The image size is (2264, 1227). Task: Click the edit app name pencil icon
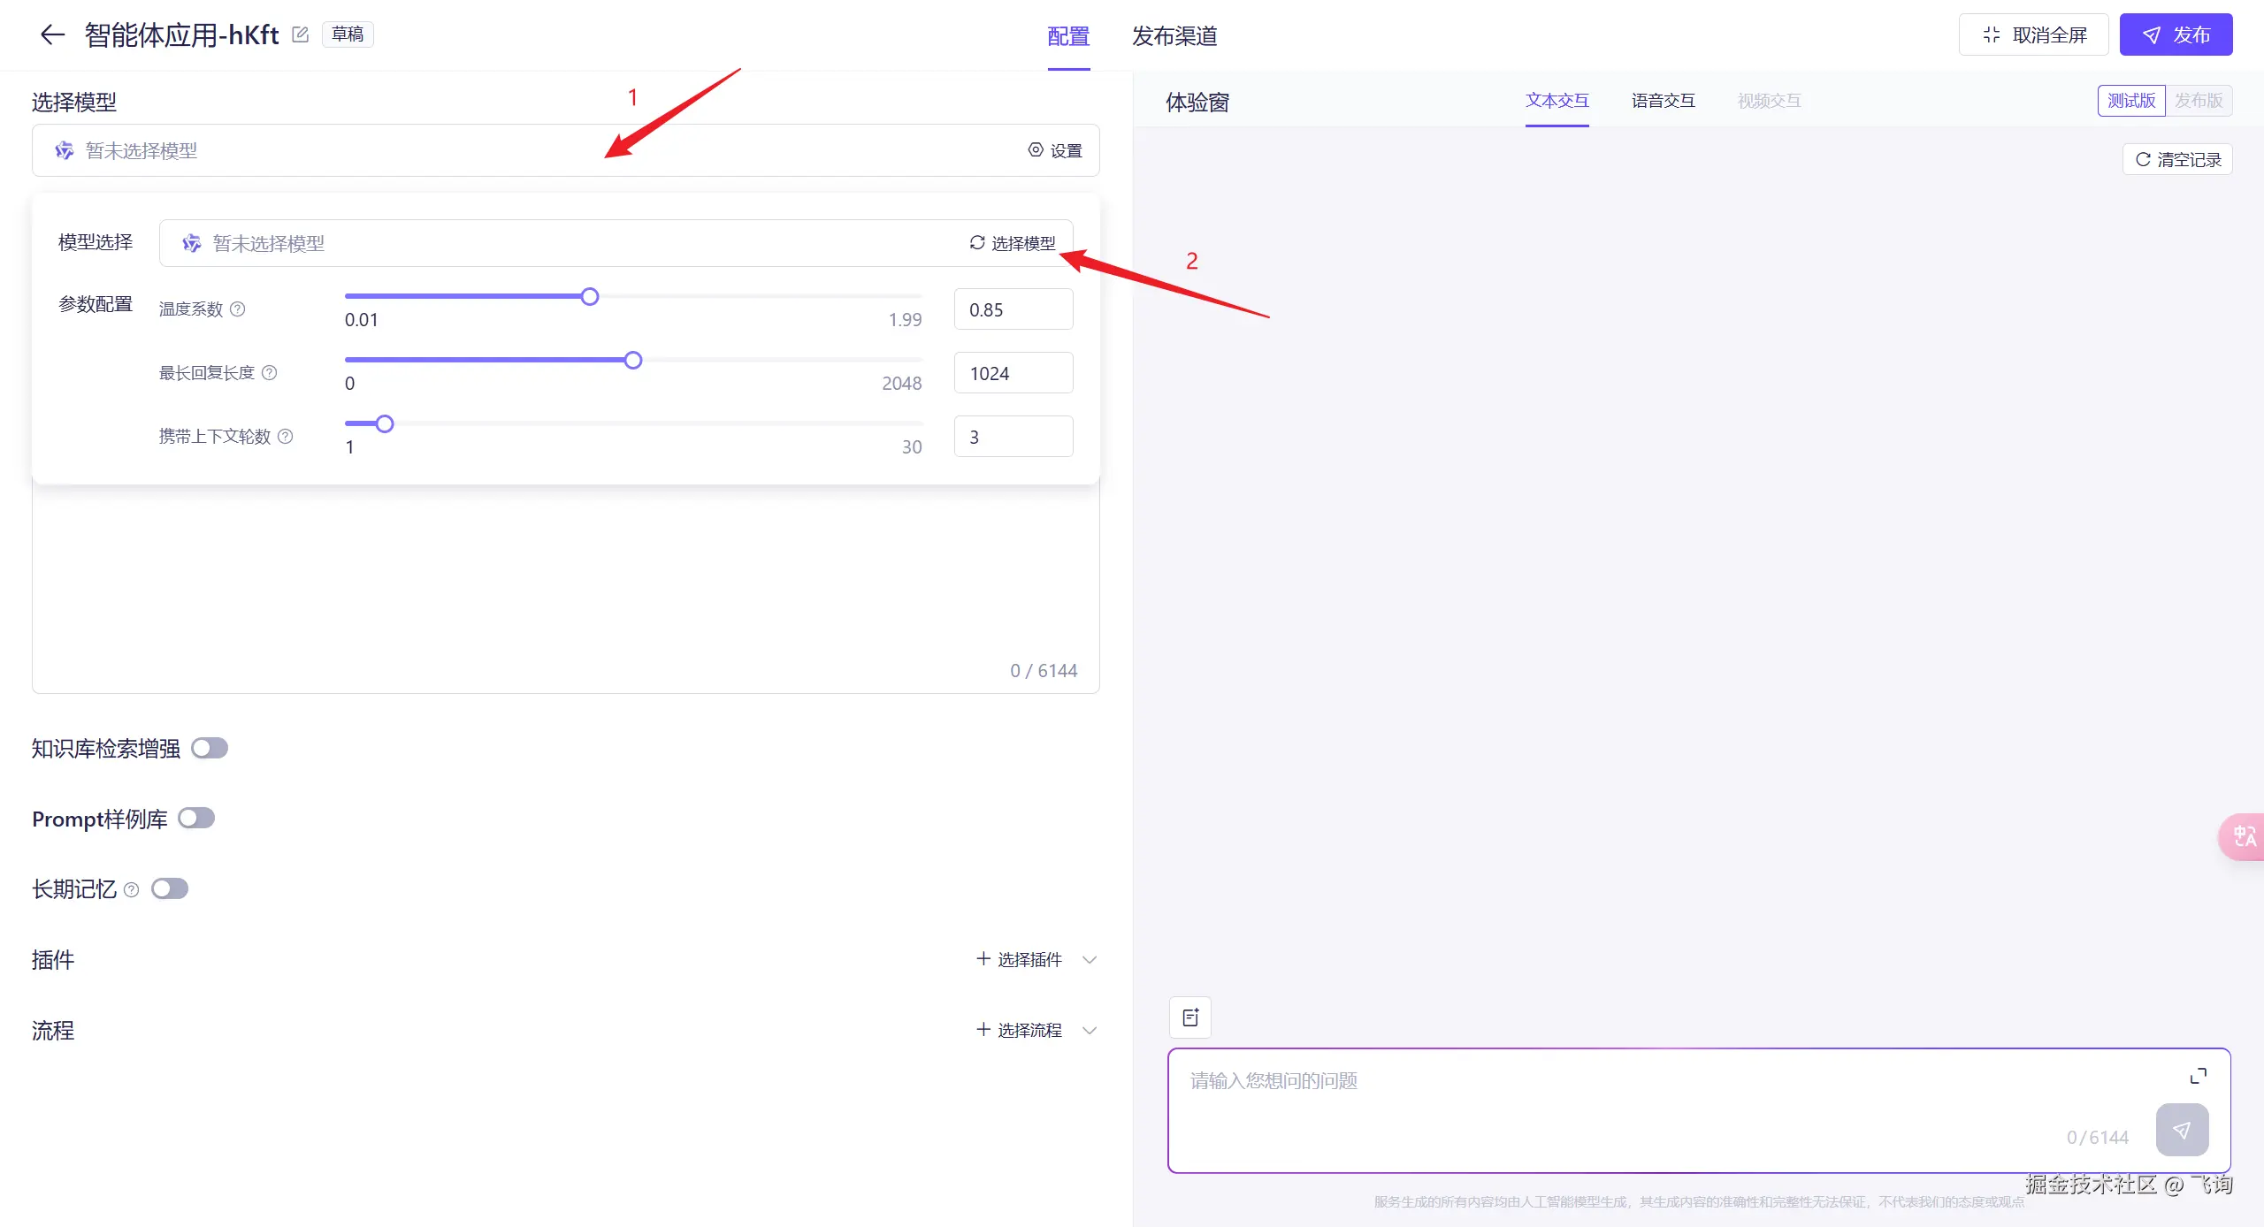301,34
